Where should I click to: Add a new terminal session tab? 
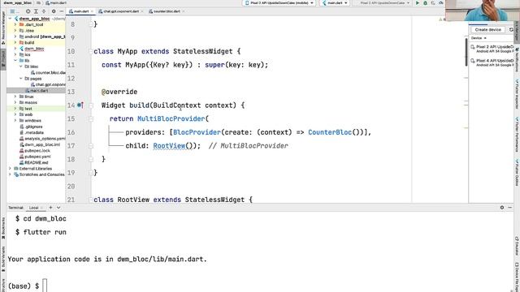click(50, 208)
